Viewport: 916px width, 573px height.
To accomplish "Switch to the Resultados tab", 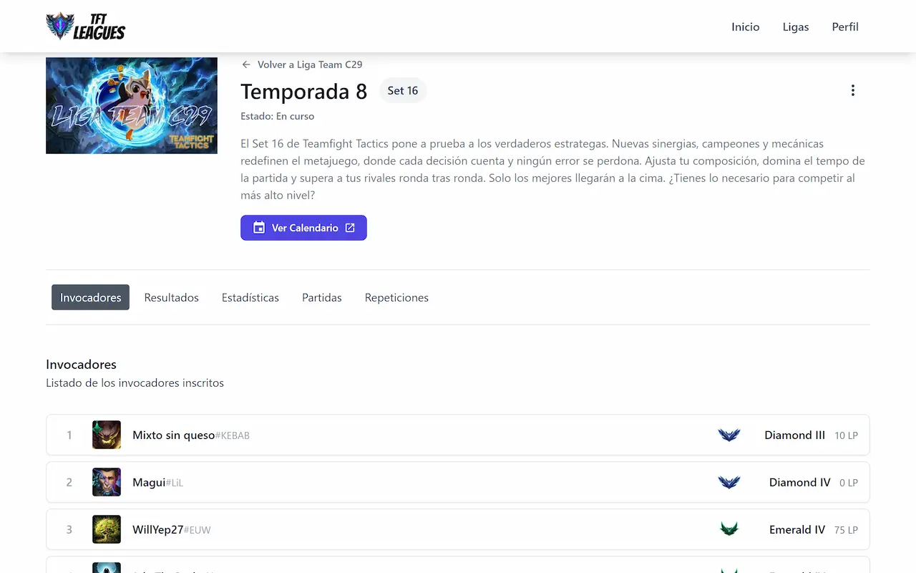I will click(172, 297).
